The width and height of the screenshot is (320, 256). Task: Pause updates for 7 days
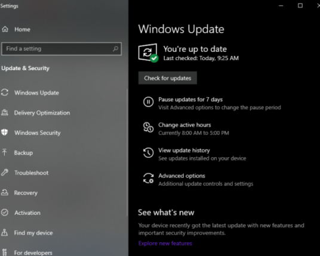(190, 99)
